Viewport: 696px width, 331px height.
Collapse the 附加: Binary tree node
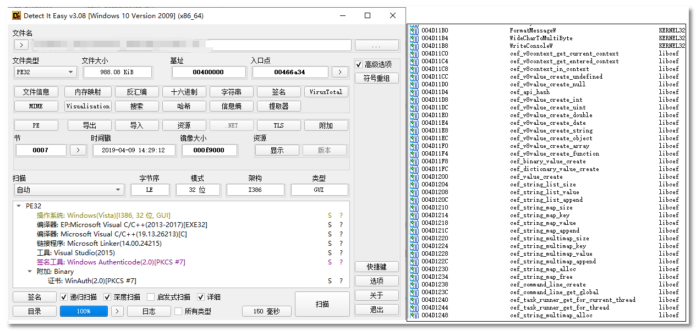click(30, 271)
